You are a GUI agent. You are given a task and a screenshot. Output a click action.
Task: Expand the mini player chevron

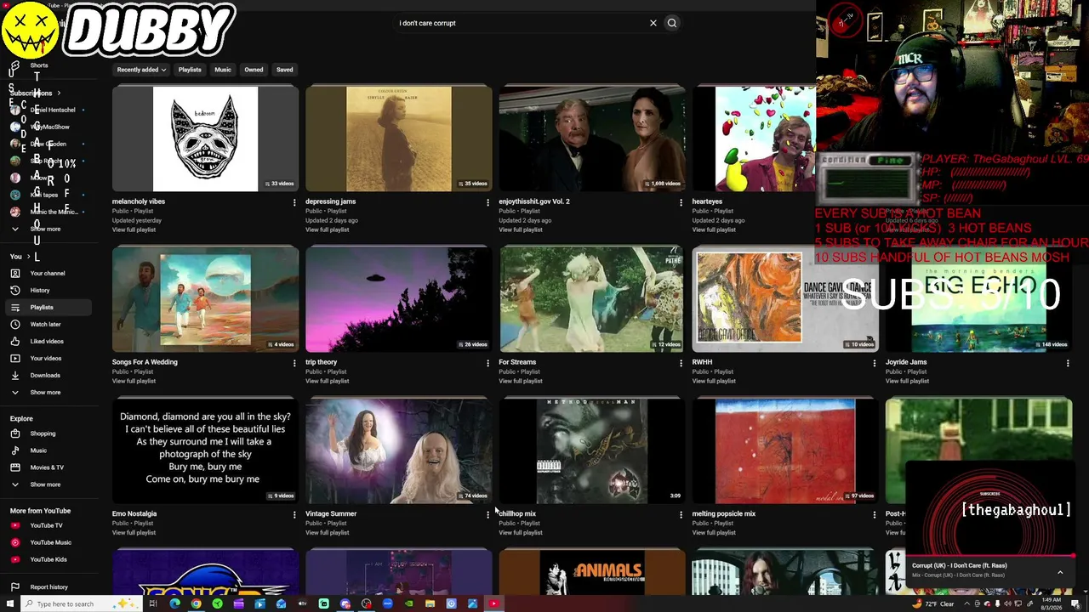pyautogui.click(x=1060, y=573)
